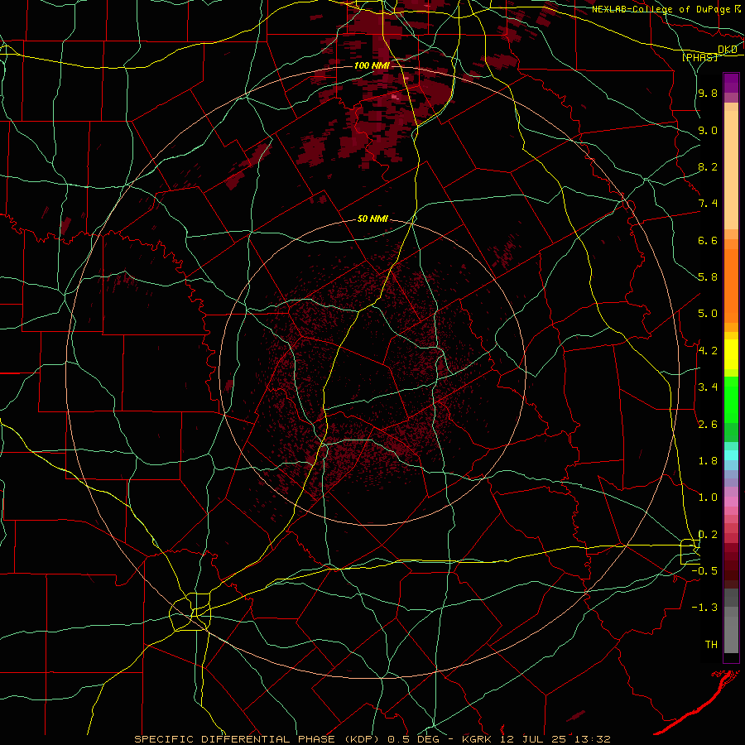Screen dimensions: 745x745
Task: Pick the yellow segment of the color bar
Action: [731, 354]
